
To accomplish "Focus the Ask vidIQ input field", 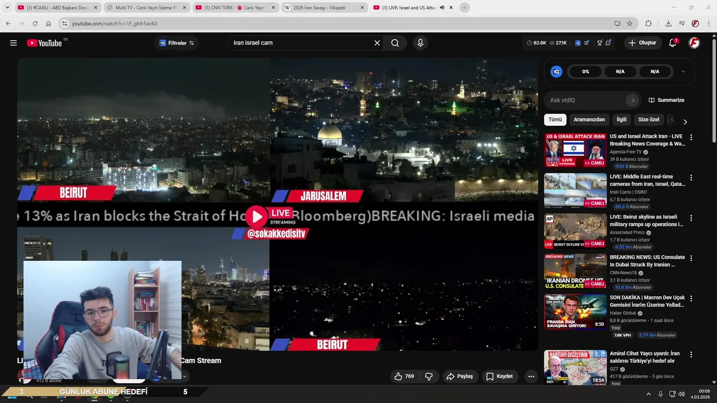I will 586,100.
